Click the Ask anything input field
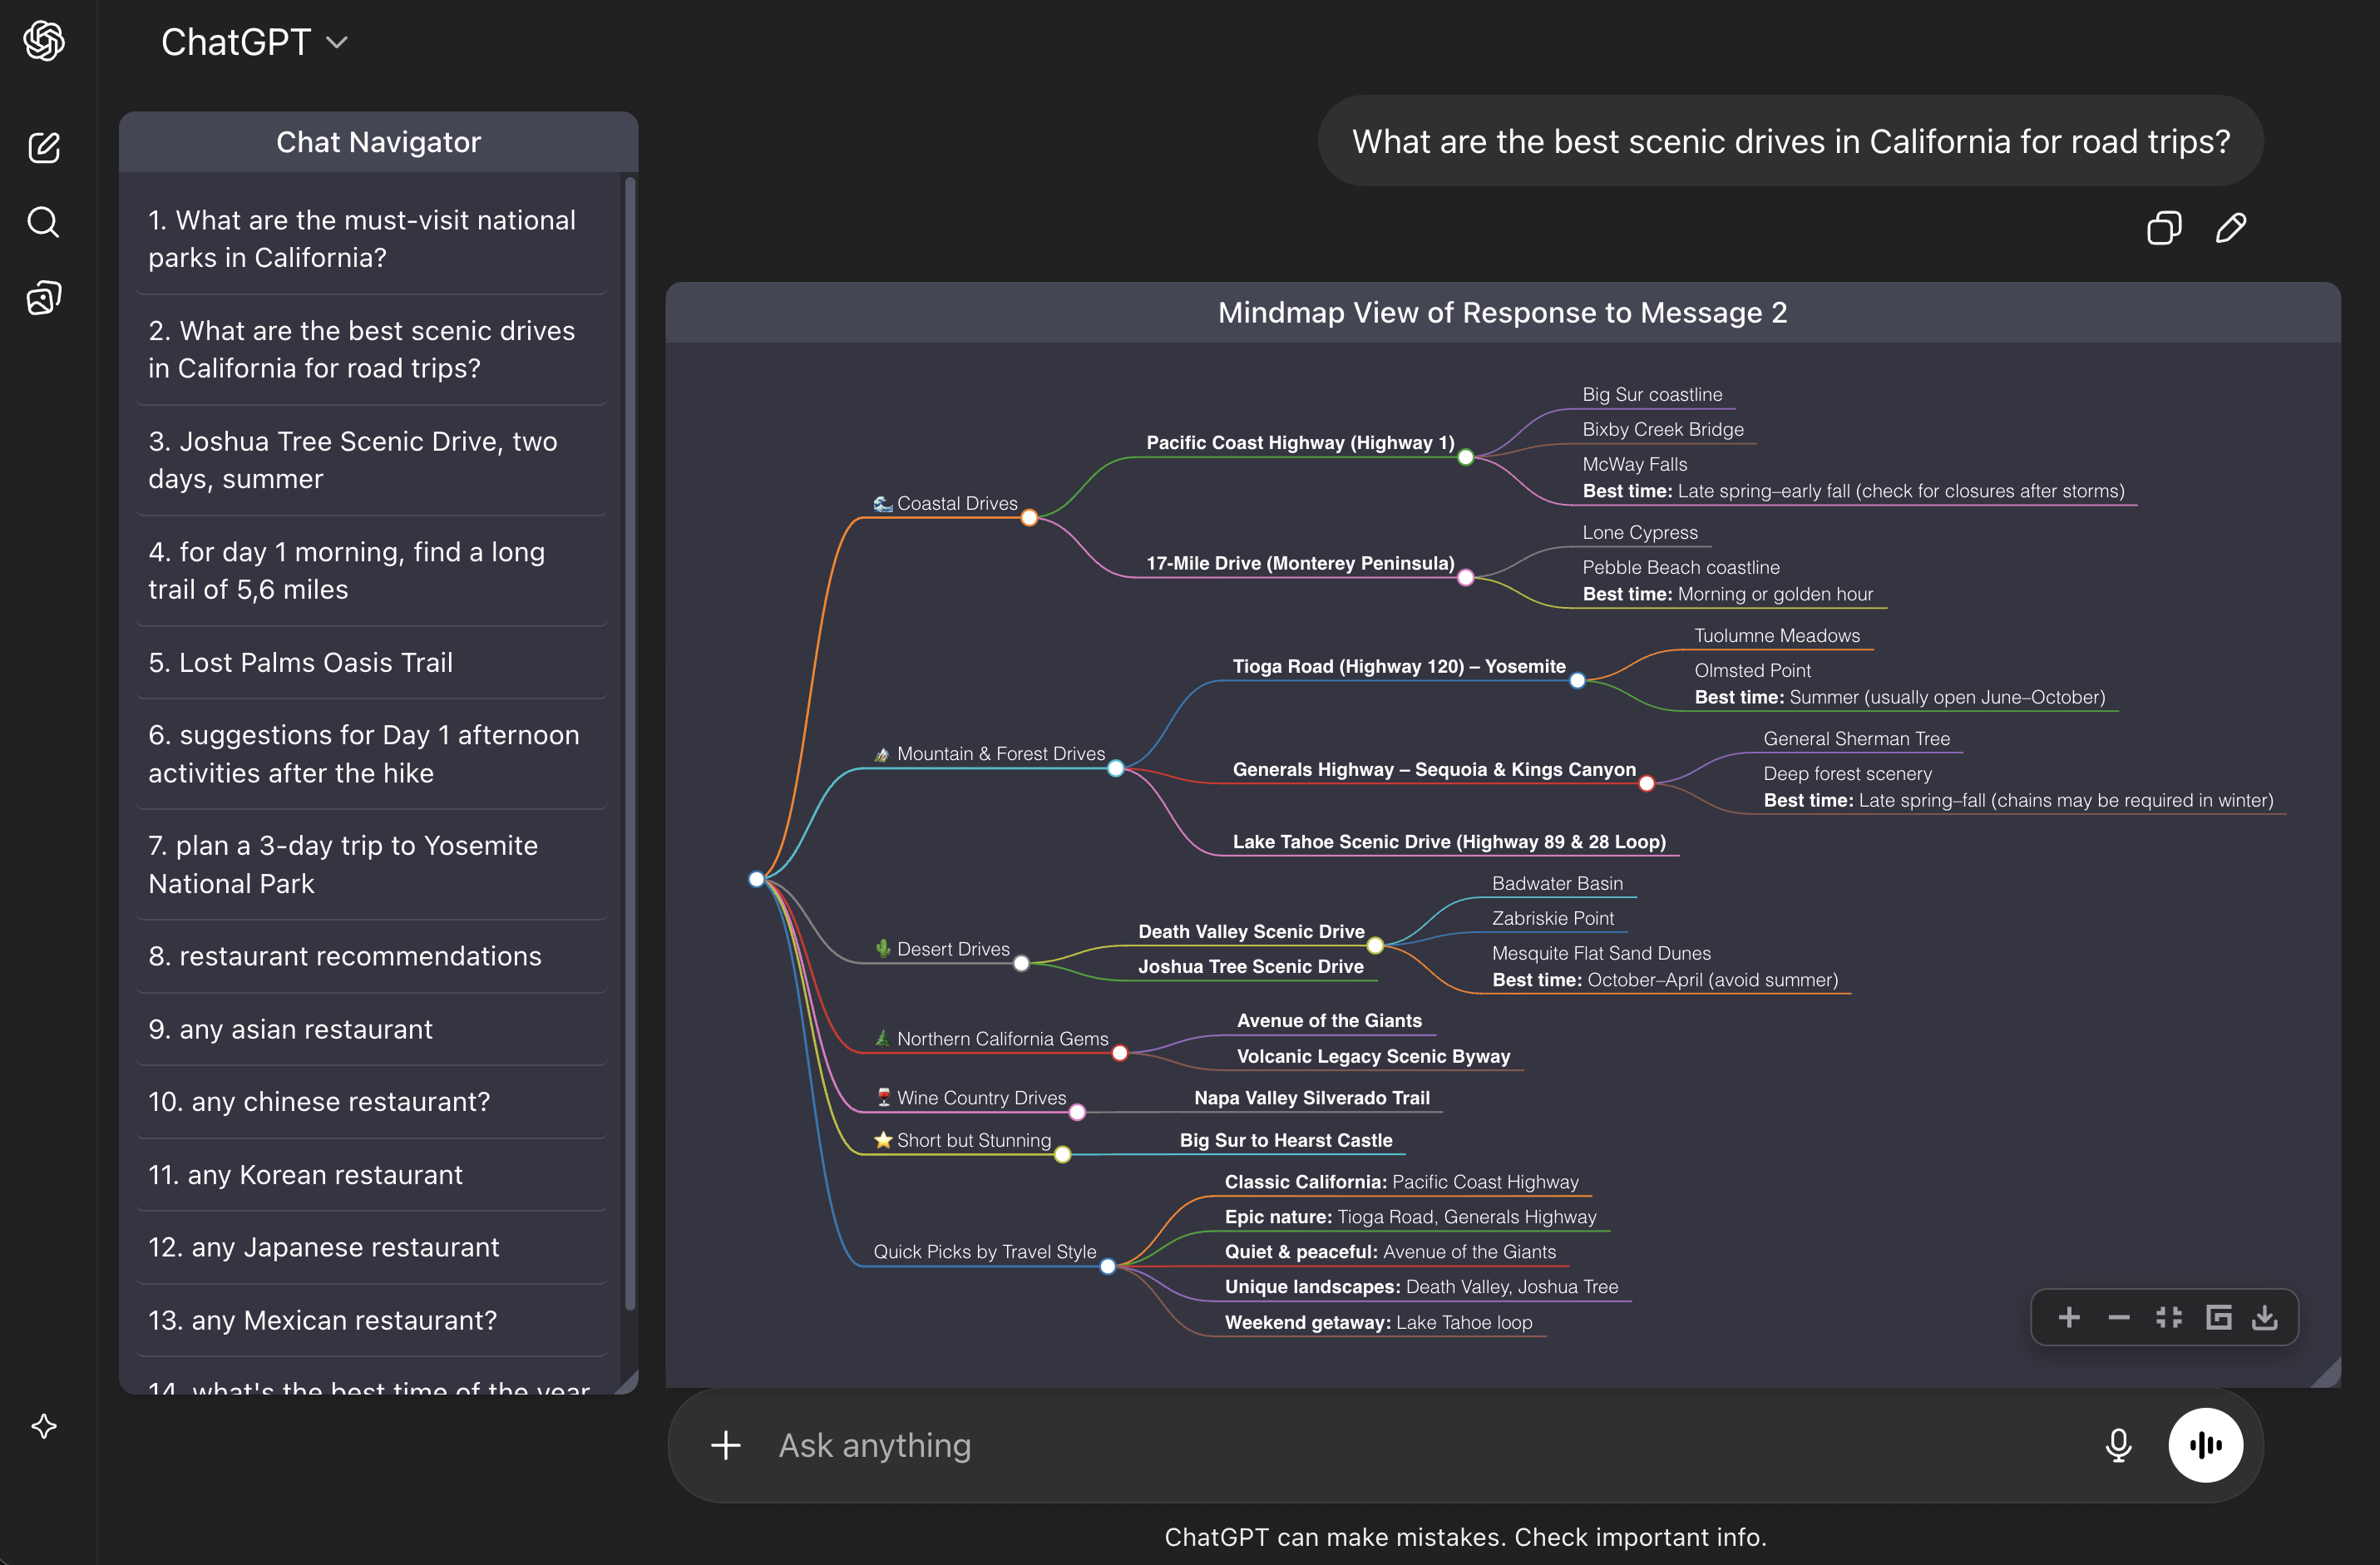The image size is (2380, 1565). point(1400,1445)
